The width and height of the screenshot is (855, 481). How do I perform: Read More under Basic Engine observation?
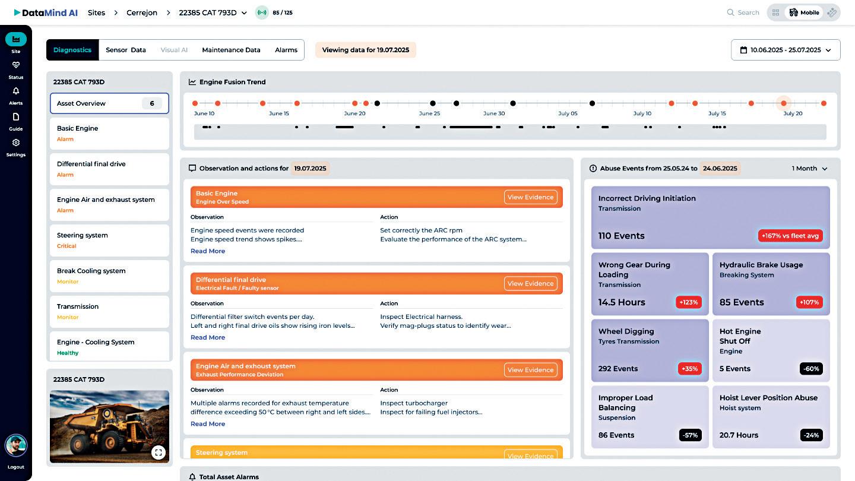(x=208, y=251)
